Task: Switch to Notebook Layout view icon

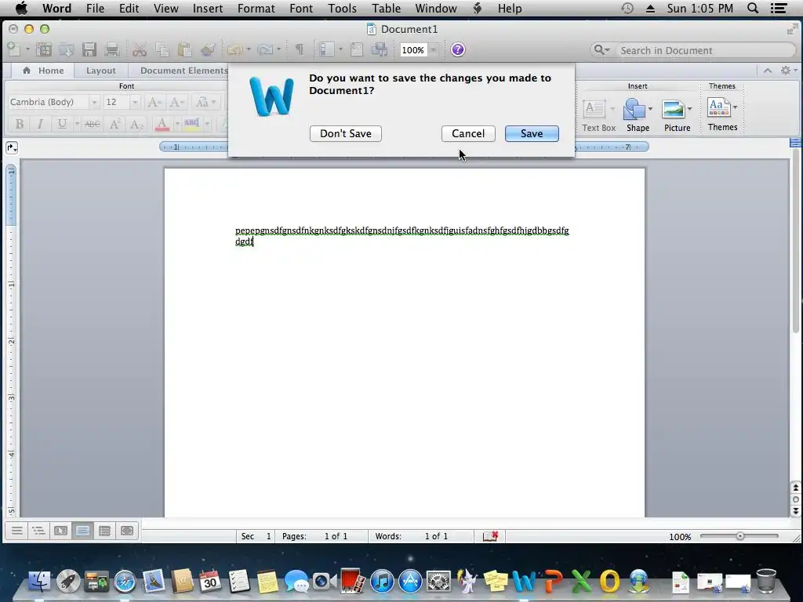Action: pos(104,531)
